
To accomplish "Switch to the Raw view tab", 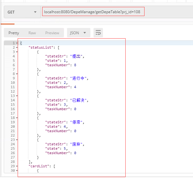I will [32, 33].
